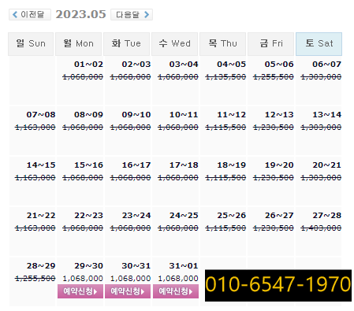Click date range 12~13
The height and width of the screenshot is (311, 354).
coord(279,115)
